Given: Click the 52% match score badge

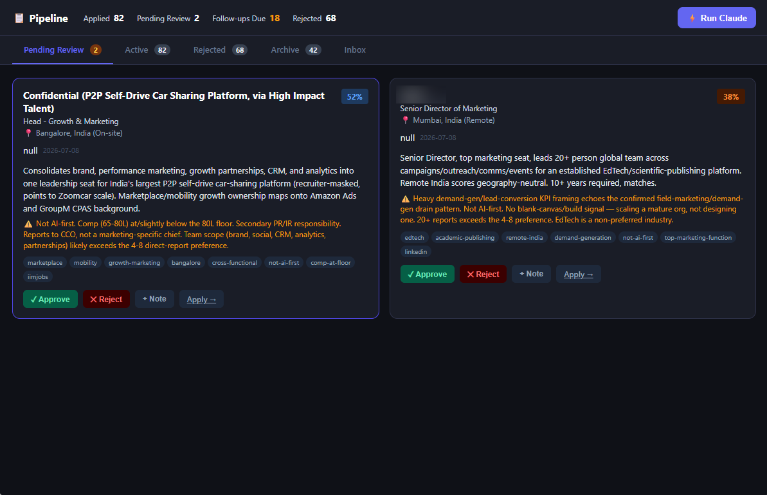Looking at the screenshot, I should (355, 97).
